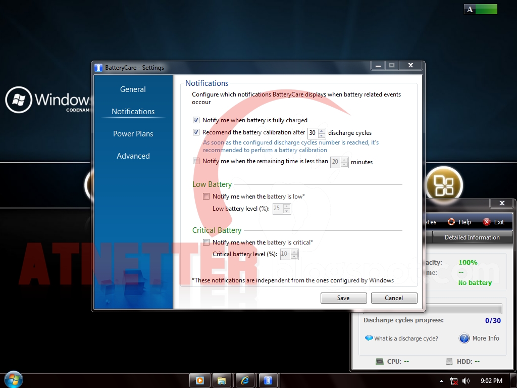Screen dimensions: 517x388
Task: Decrease discharge cycles with down arrow
Action: click(322, 135)
